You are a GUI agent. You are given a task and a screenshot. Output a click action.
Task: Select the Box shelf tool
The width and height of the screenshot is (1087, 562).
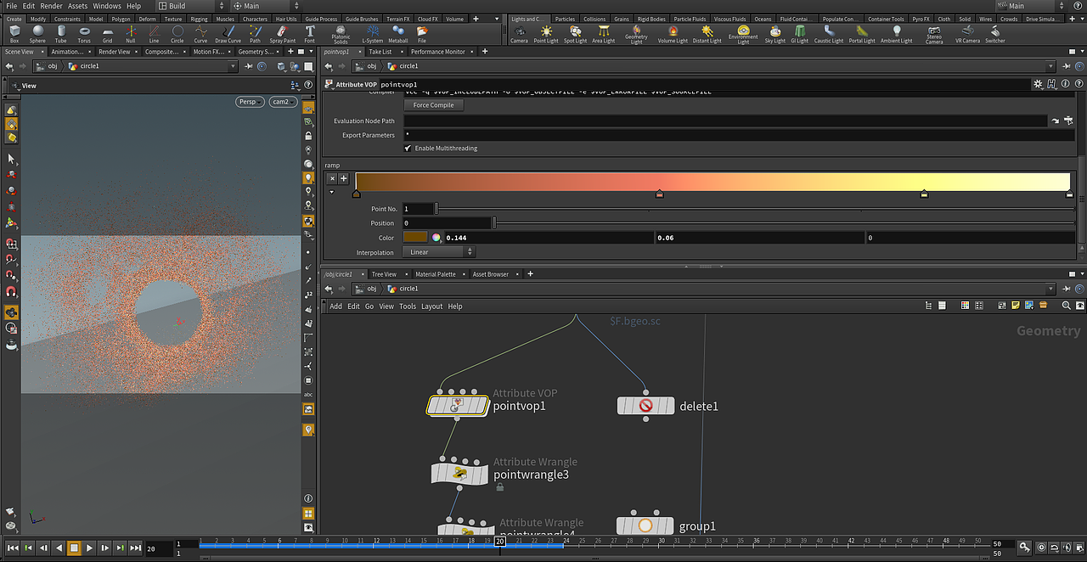tap(14, 34)
